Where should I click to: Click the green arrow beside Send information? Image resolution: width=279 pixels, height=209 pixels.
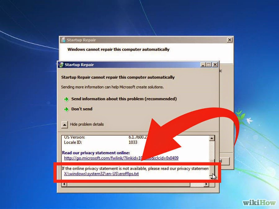[x=66, y=99]
